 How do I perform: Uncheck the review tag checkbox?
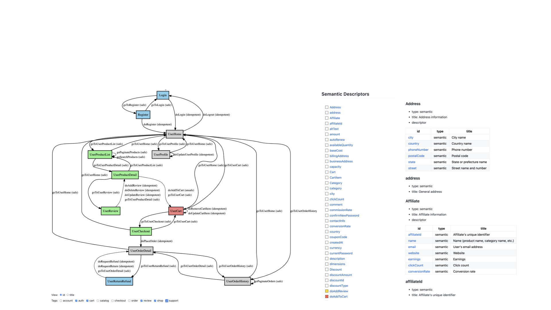click(141, 301)
